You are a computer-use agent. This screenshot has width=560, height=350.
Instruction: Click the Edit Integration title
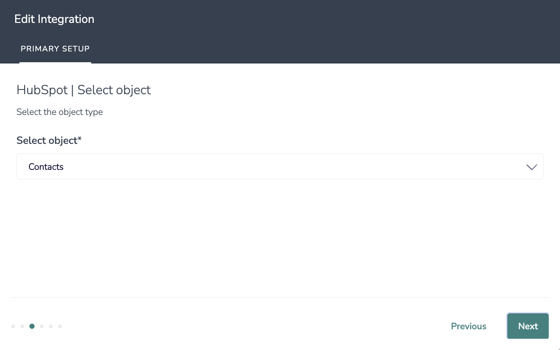coord(54,19)
